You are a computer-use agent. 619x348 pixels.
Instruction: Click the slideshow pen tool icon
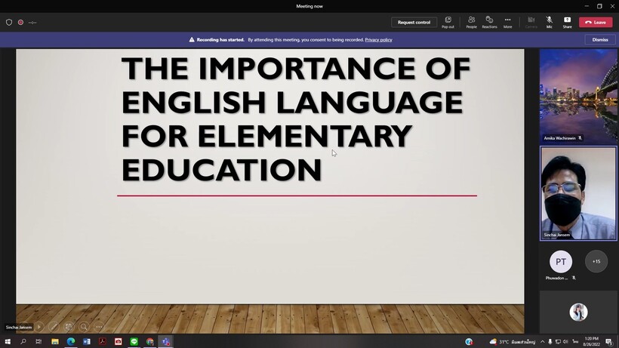(x=54, y=327)
